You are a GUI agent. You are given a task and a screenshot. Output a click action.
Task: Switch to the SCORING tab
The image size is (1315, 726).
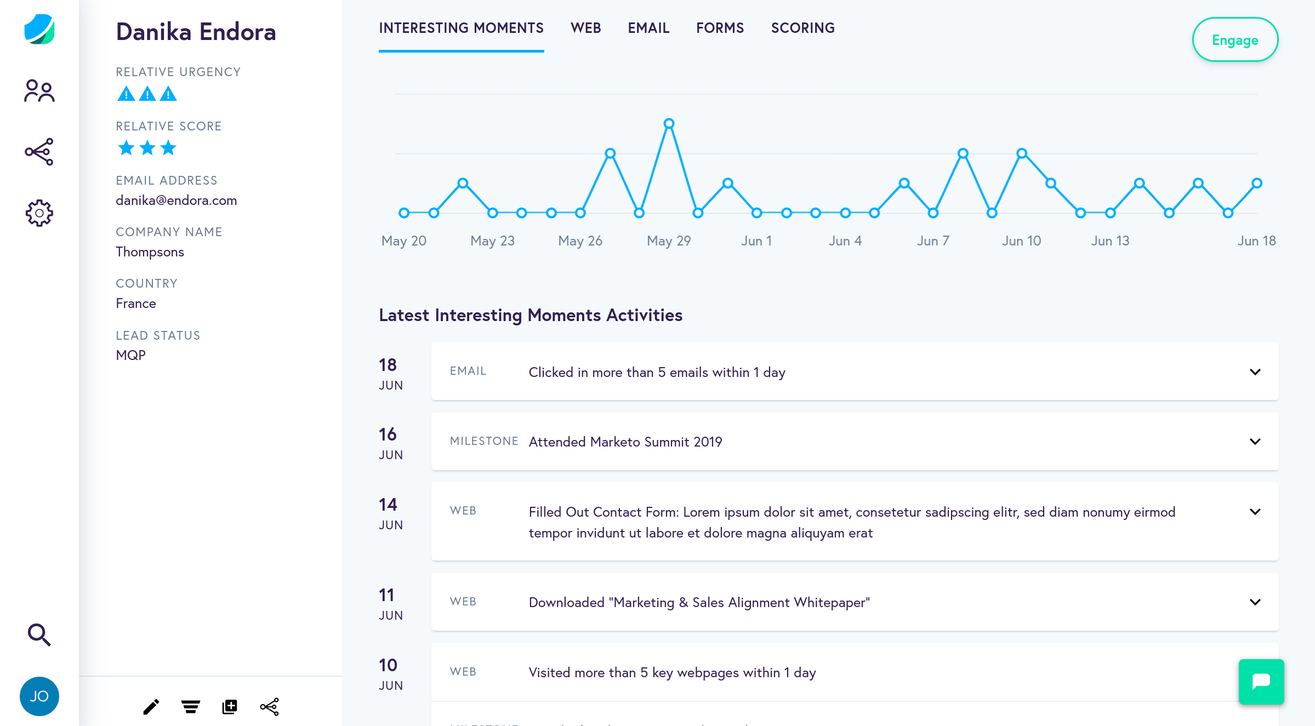coord(802,28)
